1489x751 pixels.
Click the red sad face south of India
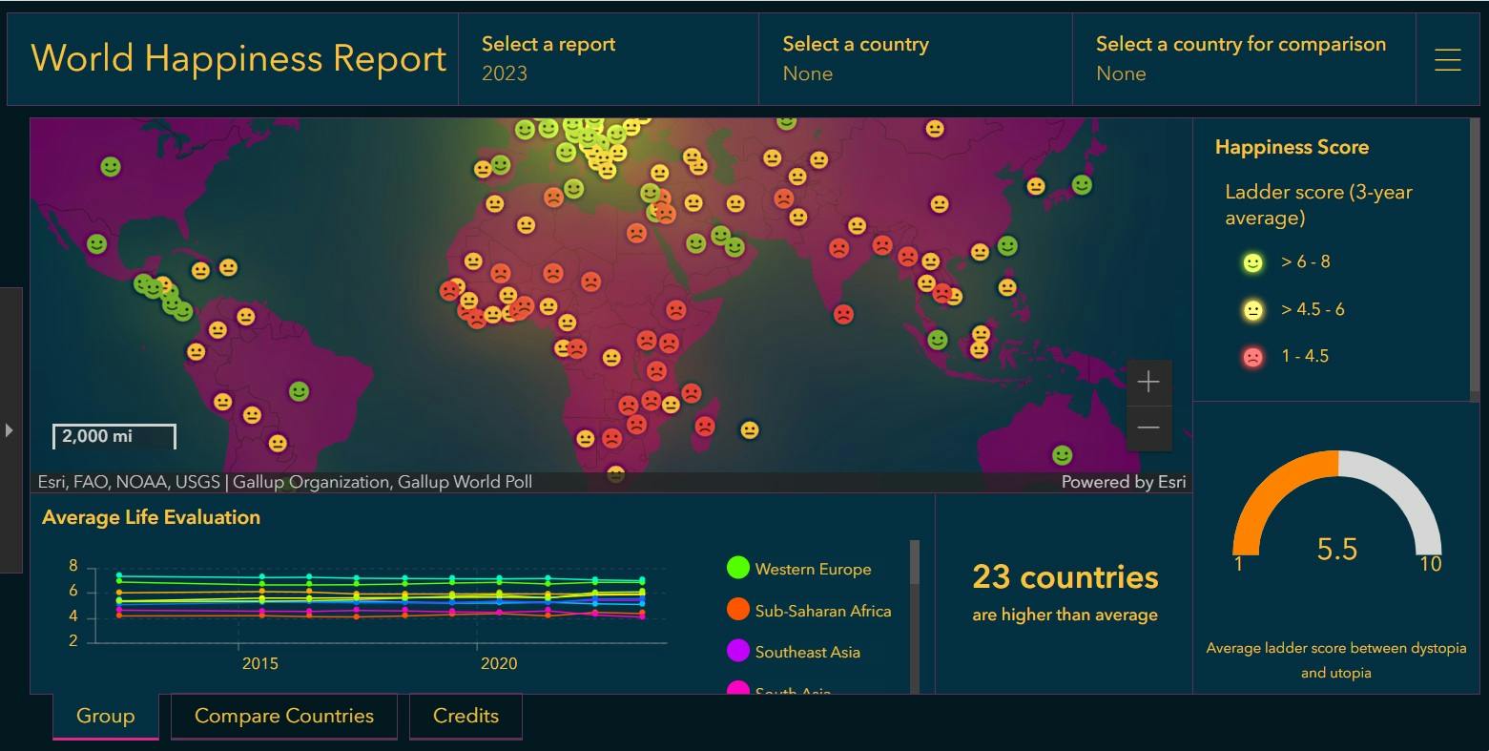(x=843, y=314)
